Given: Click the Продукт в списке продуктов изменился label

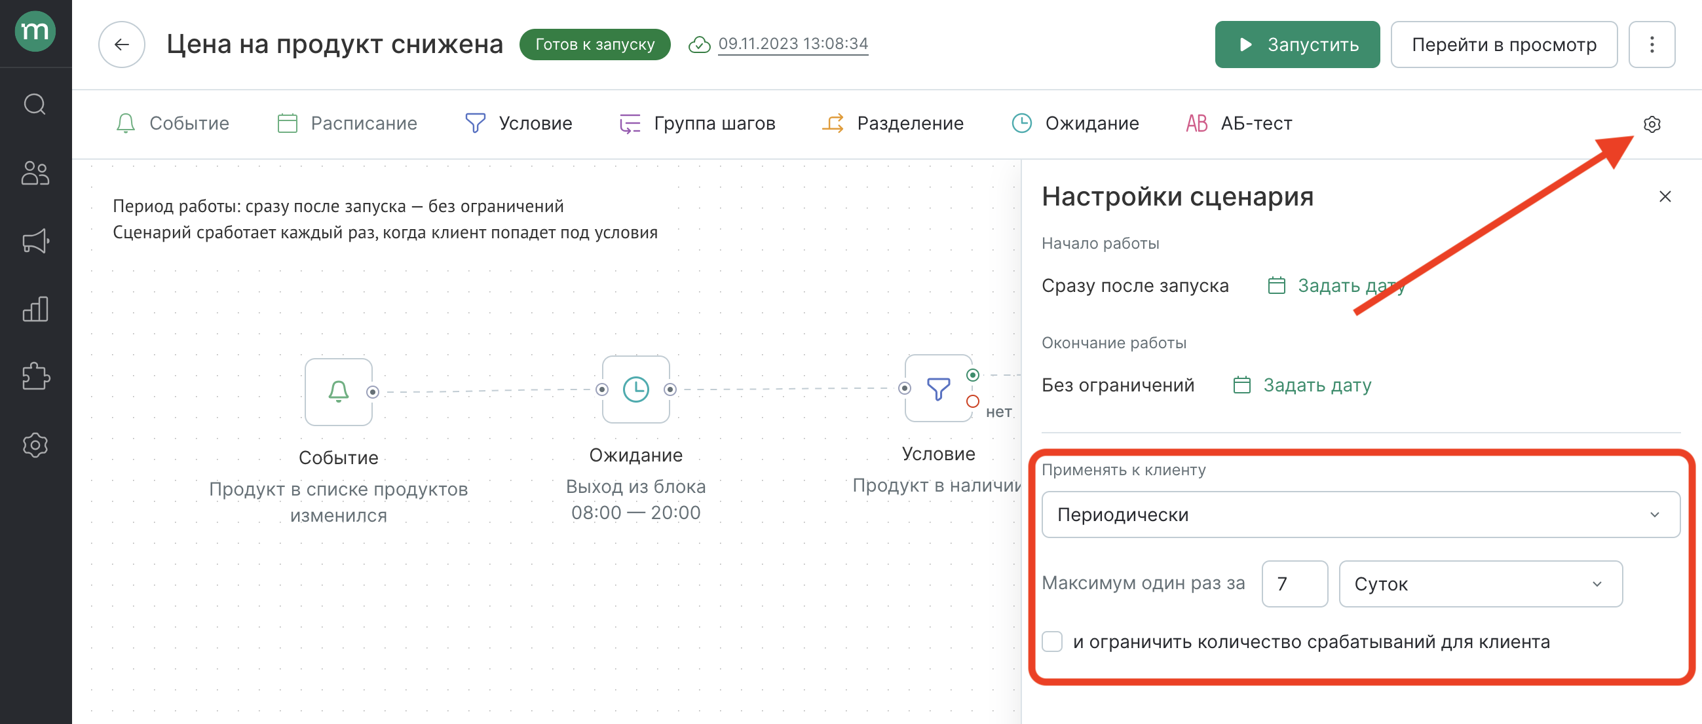Looking at the screenshot, I should coord(338,501).
